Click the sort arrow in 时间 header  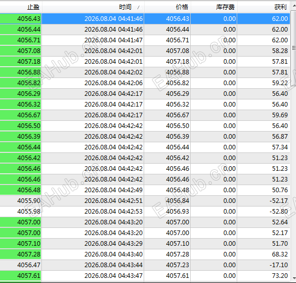[139, 7]
